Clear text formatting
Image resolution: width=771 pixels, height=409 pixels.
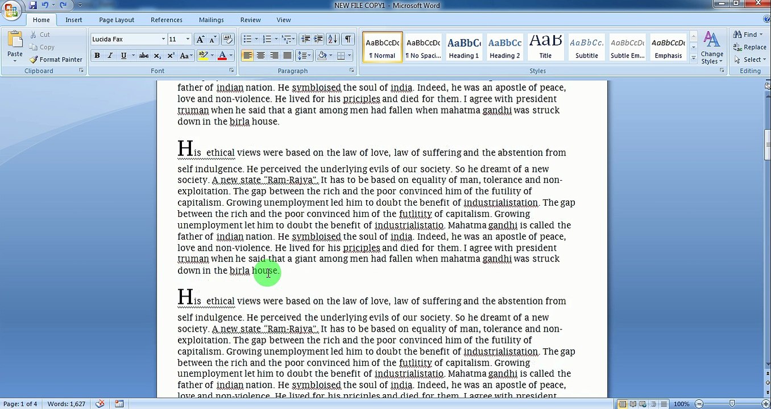pos(227,39)
